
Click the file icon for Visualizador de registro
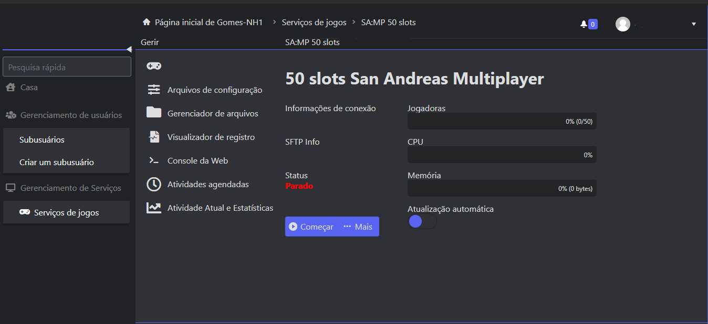click(154, 137)
